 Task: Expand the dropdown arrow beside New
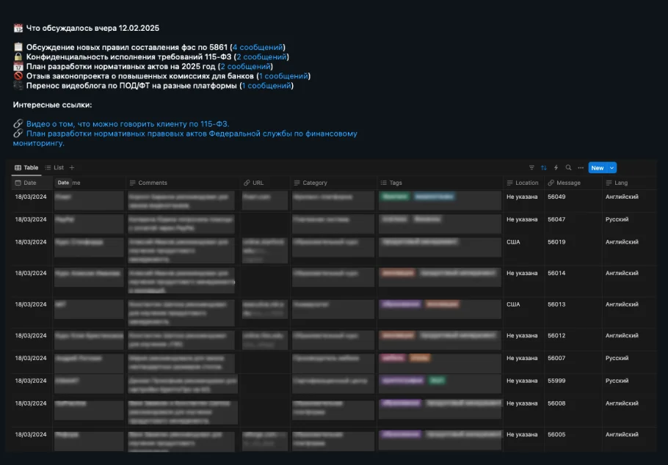point(612,168)
